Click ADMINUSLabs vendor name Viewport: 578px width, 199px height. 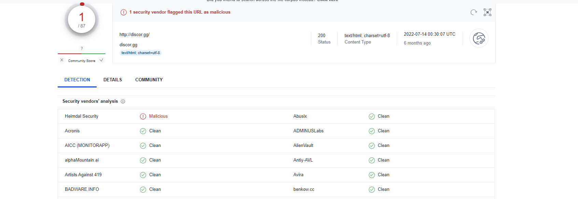[308, 131]
